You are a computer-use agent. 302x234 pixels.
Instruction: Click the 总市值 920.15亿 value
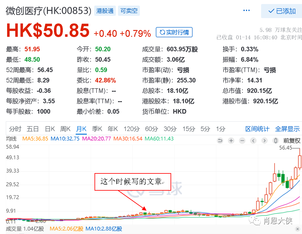pos(260,91)
